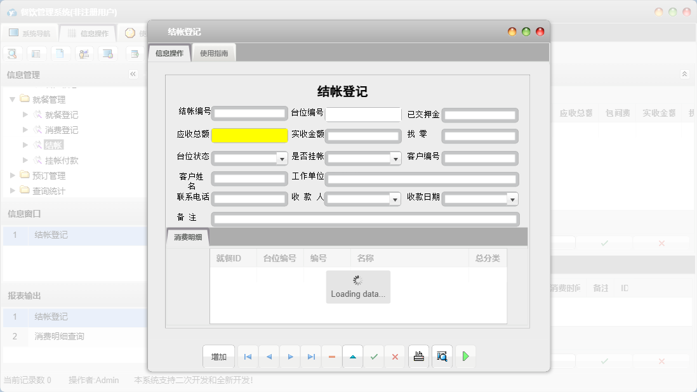
Task: Jump to the first record
Action: [x=248, y=356]
